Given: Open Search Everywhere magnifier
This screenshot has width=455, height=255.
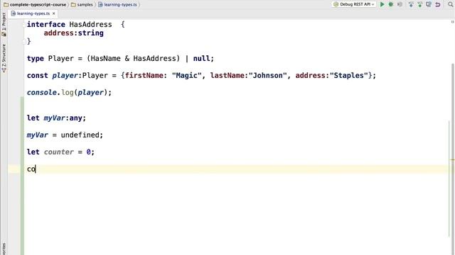Looking at the screenshot, I should [450, 4].
